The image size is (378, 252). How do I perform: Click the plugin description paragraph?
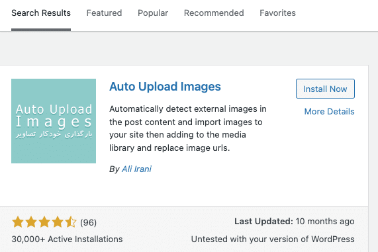pos(188,128)
